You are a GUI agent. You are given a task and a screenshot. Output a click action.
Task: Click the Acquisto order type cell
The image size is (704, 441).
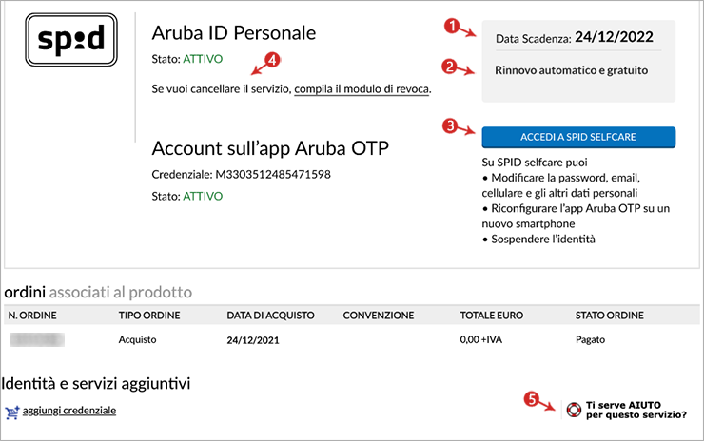(137, 339)
